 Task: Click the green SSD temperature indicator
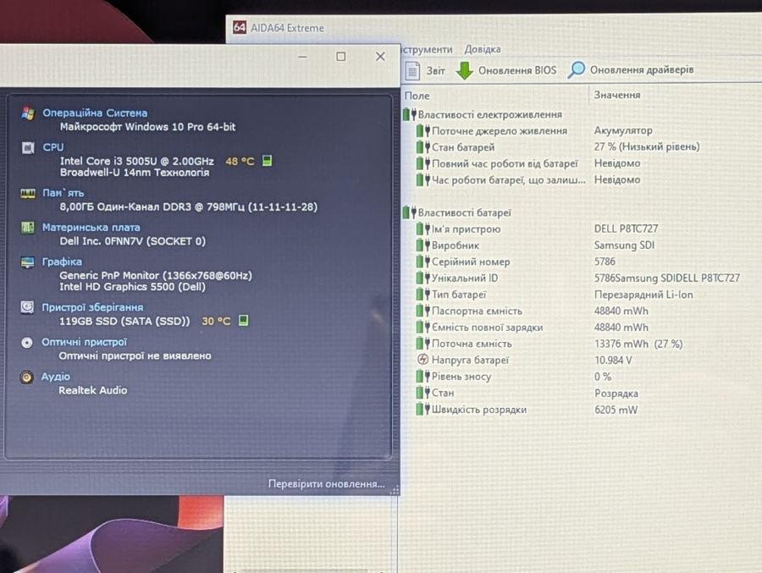point(244,320)
